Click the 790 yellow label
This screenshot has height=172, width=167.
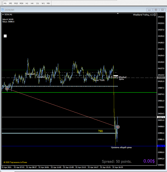[100, 131]
